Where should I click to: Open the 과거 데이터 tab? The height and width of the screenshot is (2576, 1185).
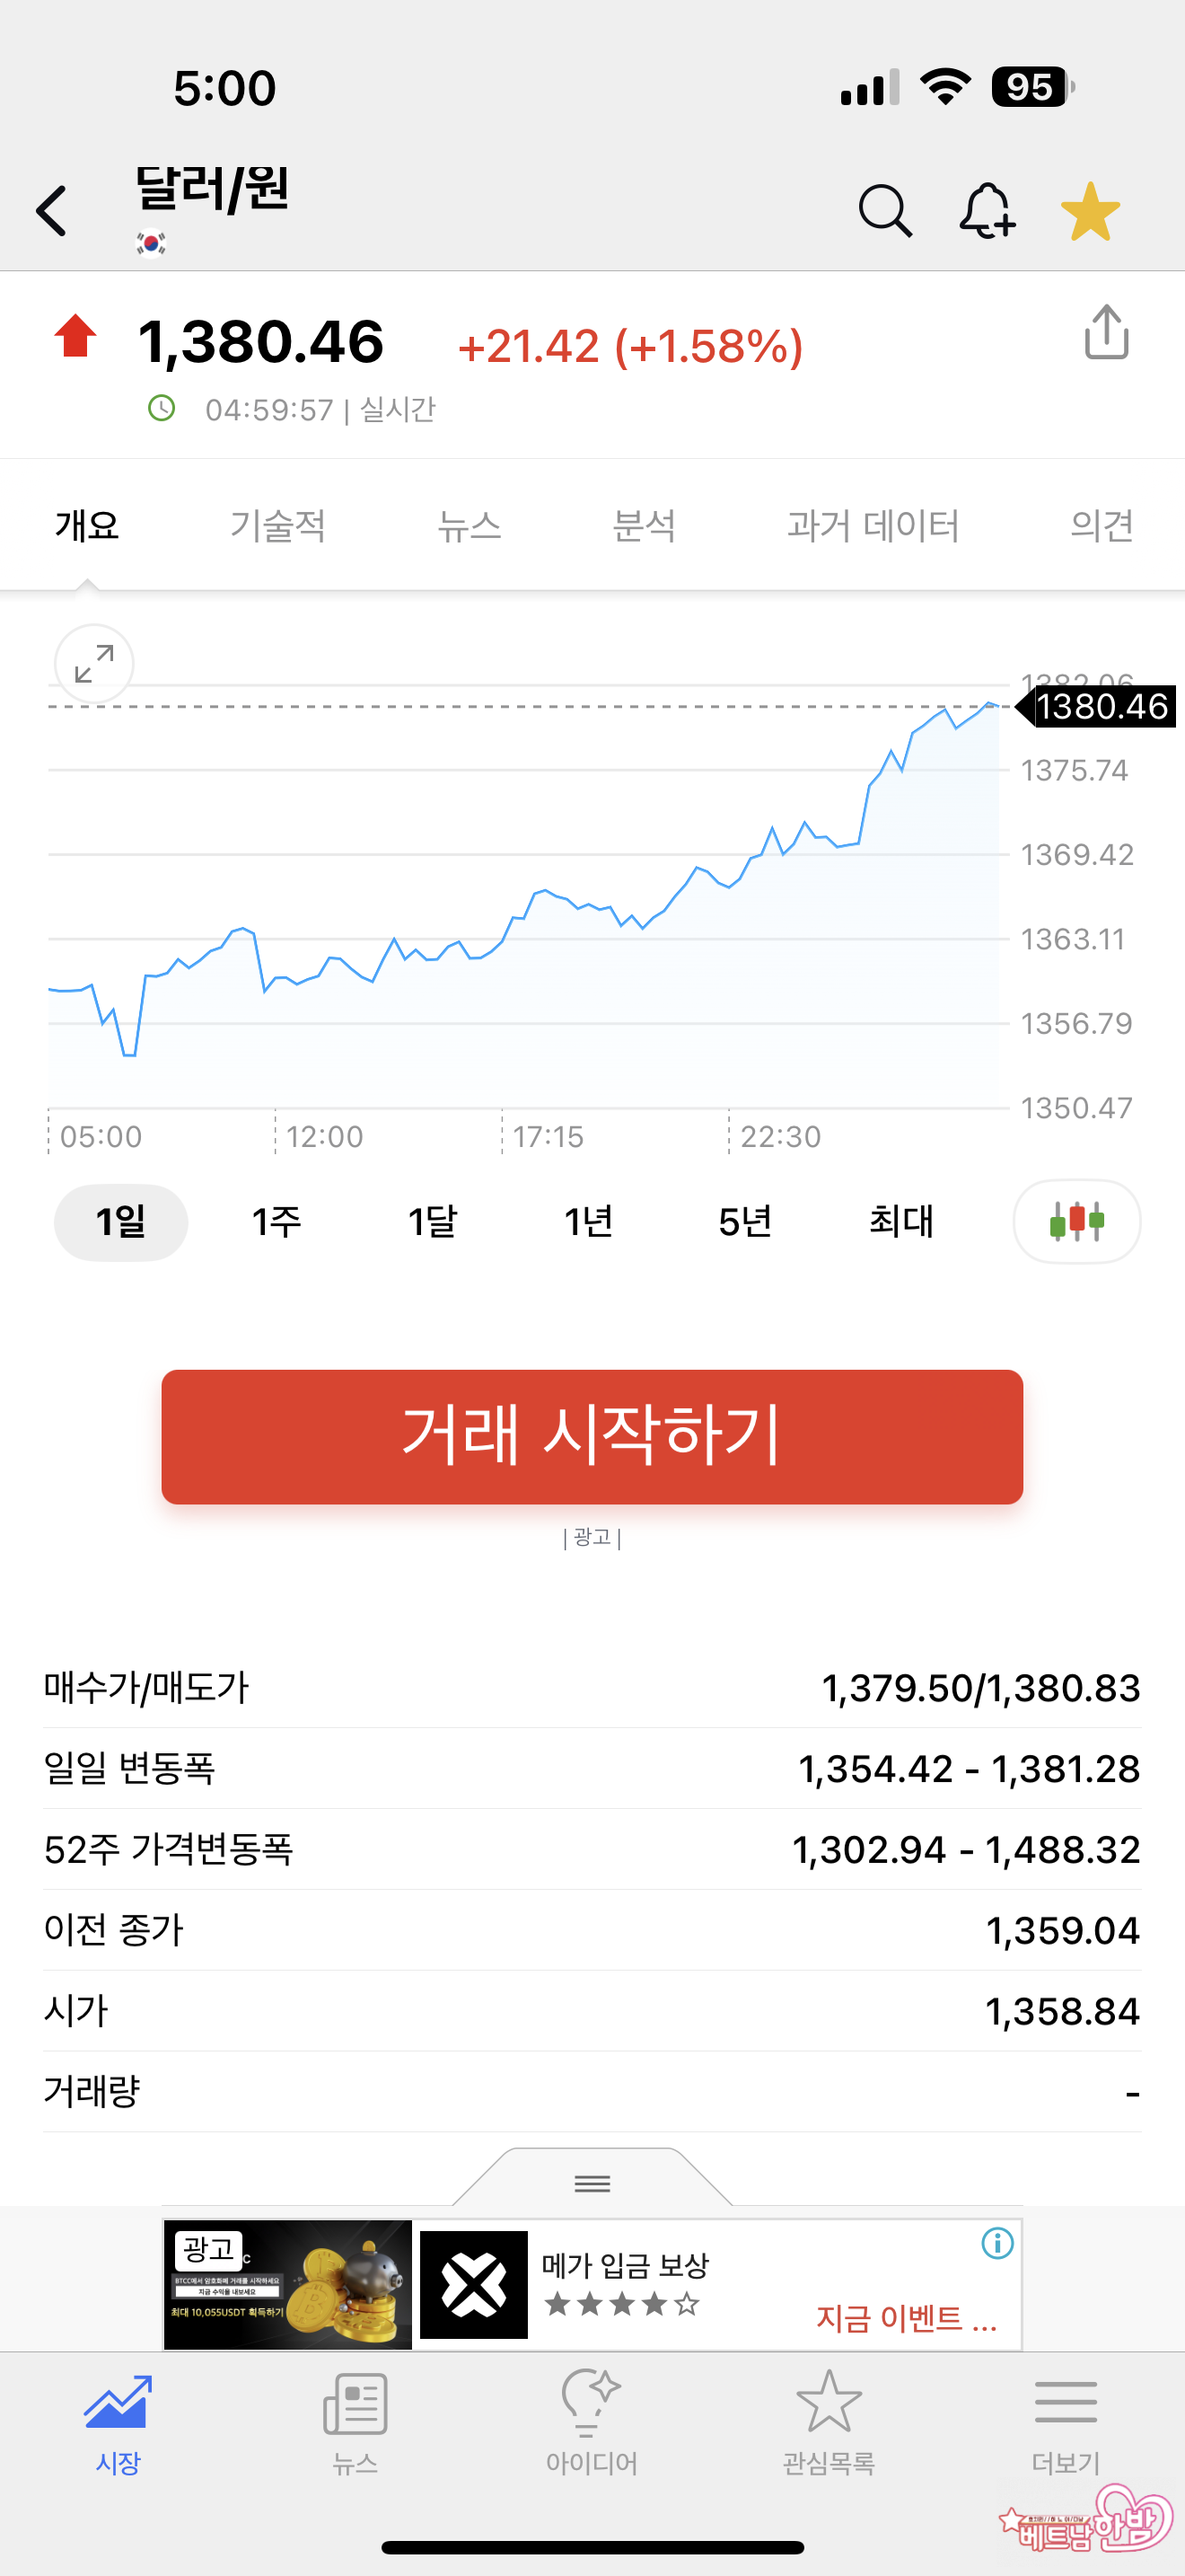tap(873, 526)
